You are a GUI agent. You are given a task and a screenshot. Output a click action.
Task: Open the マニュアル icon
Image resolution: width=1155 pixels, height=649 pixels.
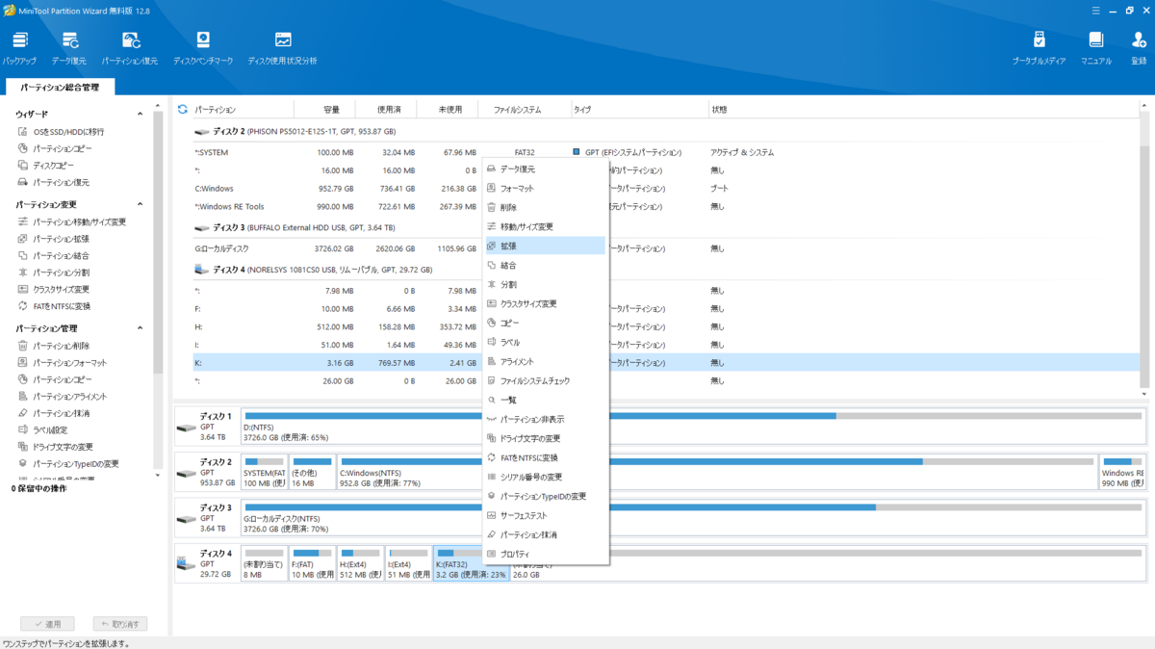1095,48
